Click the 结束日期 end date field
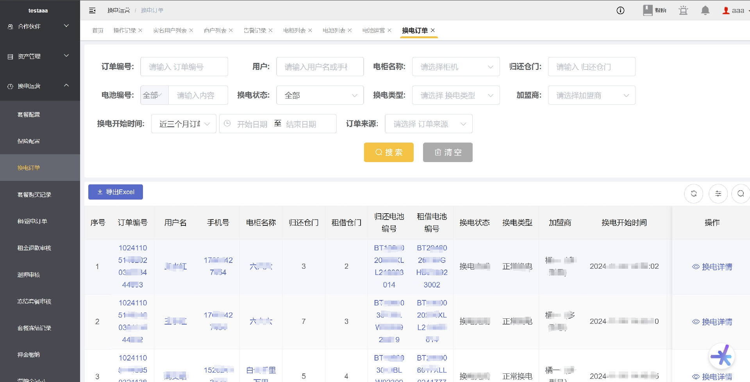This screenshot has height=382, width=750. point(301,124)
